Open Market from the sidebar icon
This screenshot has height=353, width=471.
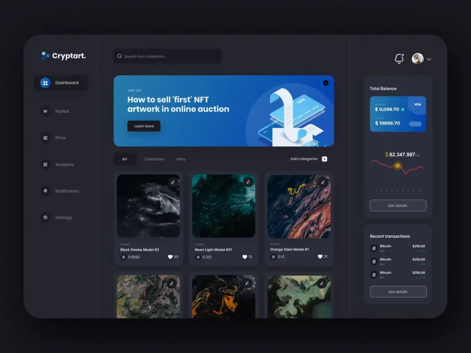45,111
